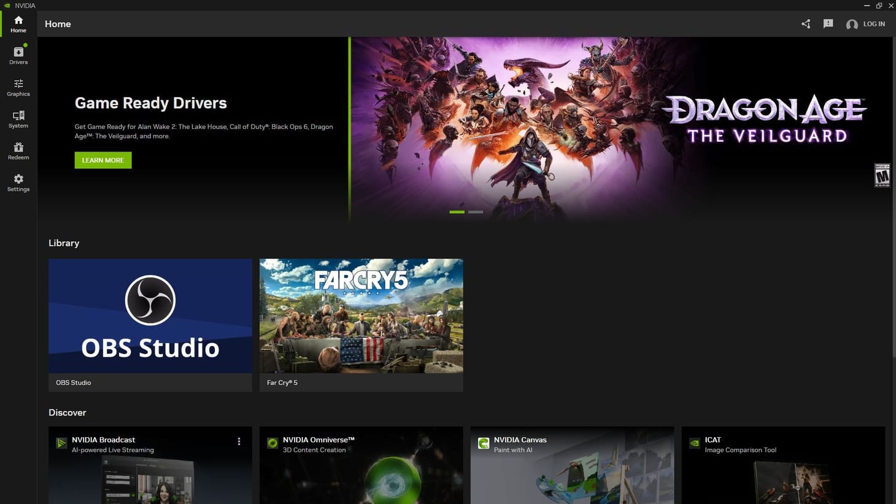Click the LOG IN button
Viewport: 896px width, 504px height.
click(x=875, y=24)
